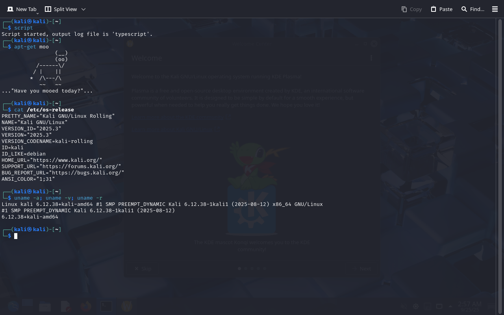This screenshot has height=315, width=504.
Task: Click the 'uname -a; uname -v; uname -r' command
Action: point(58,198)
